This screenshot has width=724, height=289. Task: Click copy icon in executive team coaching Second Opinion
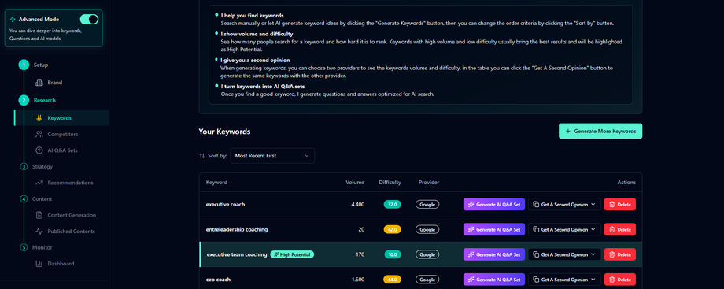pos(536,254)
